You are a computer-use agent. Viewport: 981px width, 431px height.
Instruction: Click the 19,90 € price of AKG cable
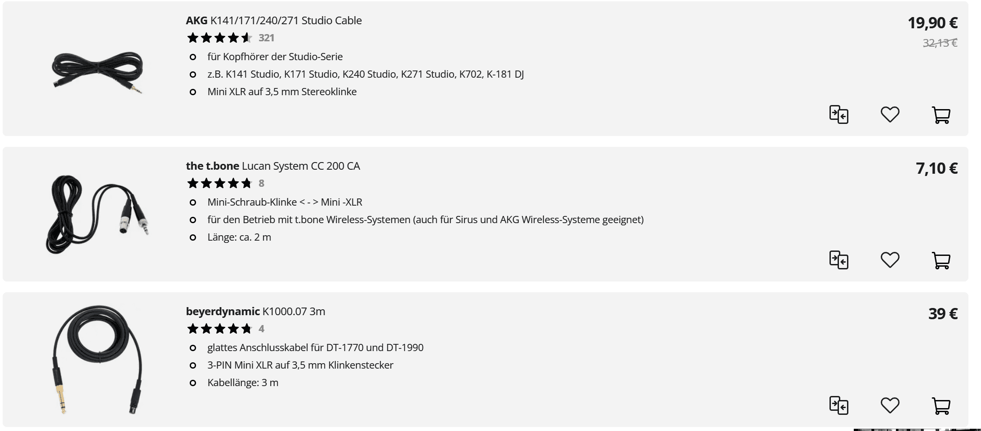(932, 23)
